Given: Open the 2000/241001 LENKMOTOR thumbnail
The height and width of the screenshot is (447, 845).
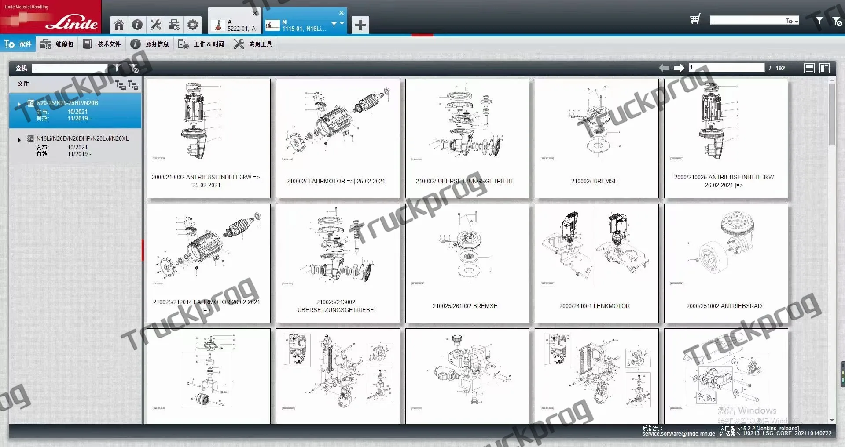Looking at the screenshot, I should [x=596, y=263].
